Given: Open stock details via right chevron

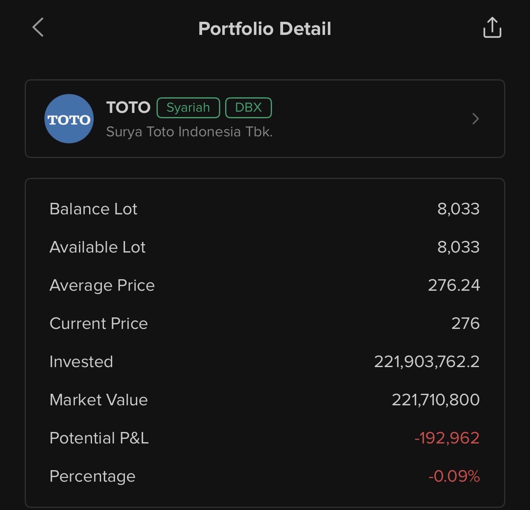Looking at the screenshot, I should tap(475, 119).
